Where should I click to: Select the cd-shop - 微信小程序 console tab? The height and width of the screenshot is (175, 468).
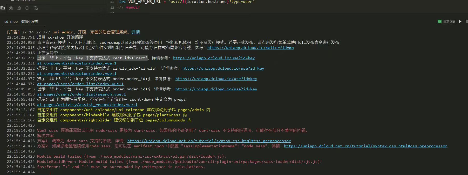(21, 21)
